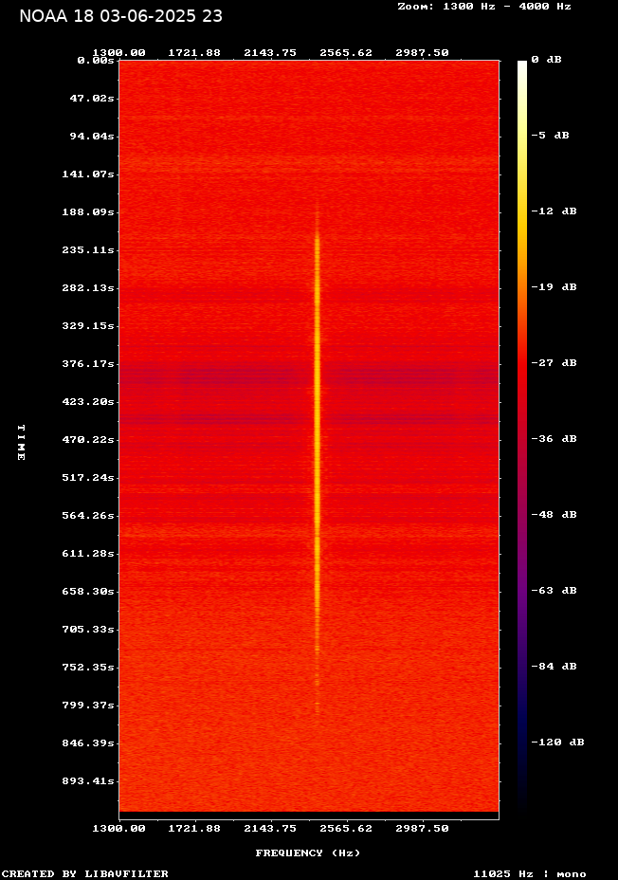The width and height of the screenshot is (618, 880).
Task: Click the time label '658.30s'
Action: click(x=88, y=592)
